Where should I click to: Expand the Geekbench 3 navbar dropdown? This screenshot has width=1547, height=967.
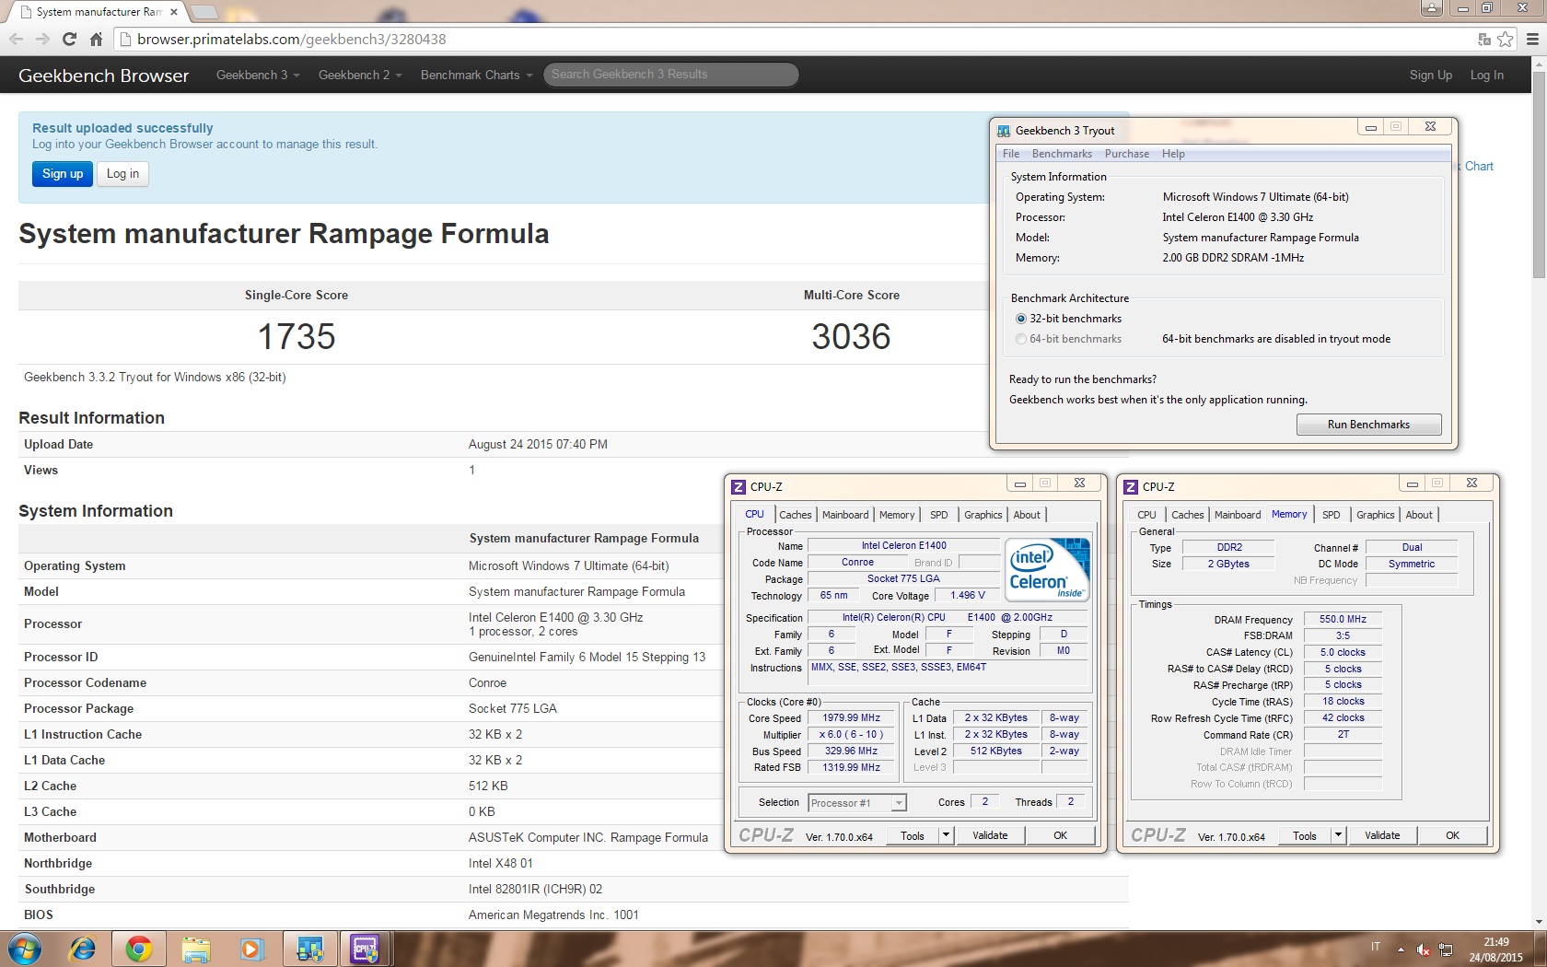coord(258,75)
